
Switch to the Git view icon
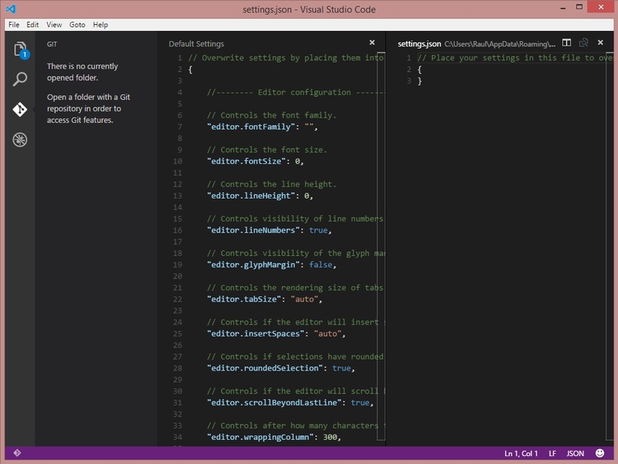[x=20, y=109]
